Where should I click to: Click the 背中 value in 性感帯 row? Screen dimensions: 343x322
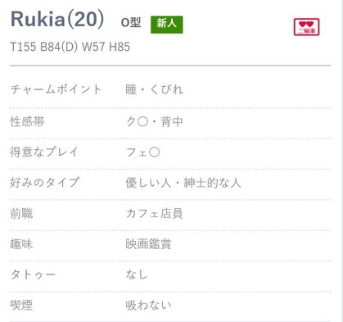click(171, 121)
